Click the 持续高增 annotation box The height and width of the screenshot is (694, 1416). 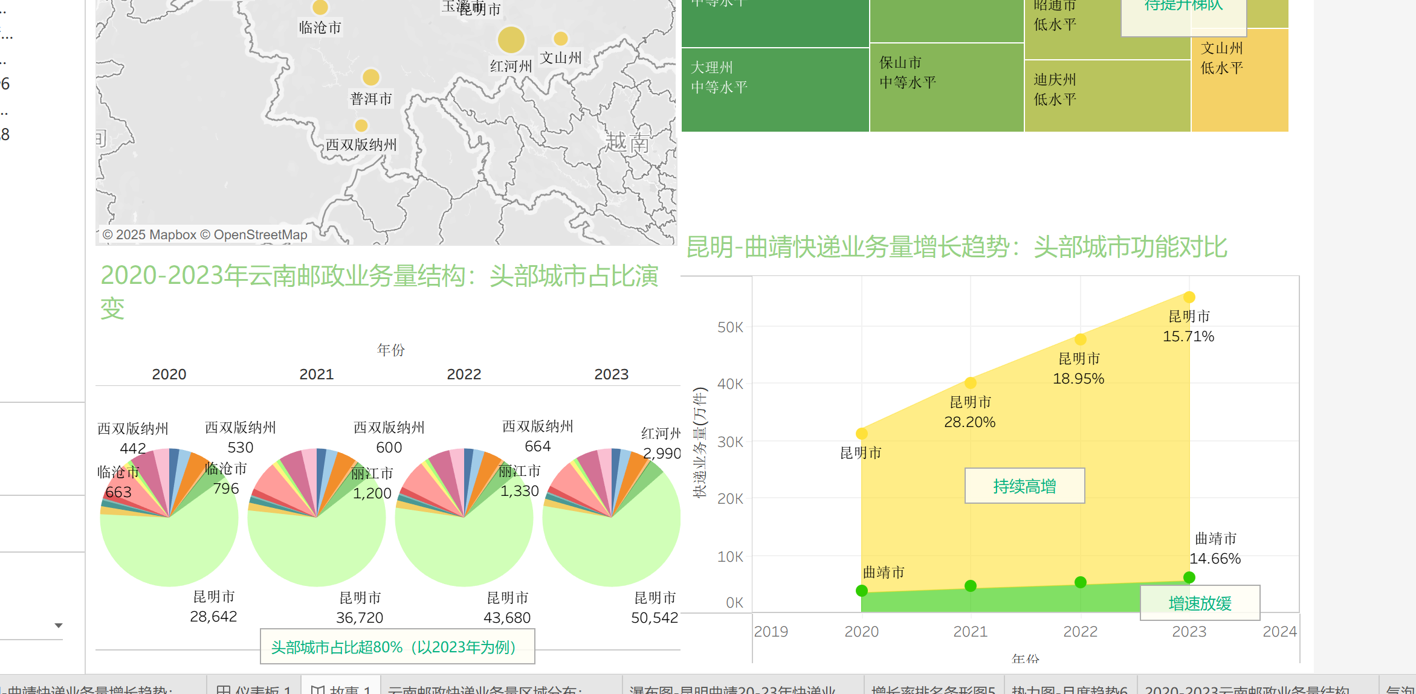tap(1024, 486)
